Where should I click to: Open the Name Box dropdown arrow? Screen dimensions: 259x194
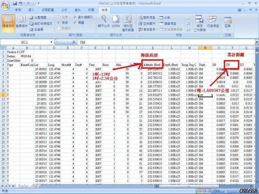51,42
